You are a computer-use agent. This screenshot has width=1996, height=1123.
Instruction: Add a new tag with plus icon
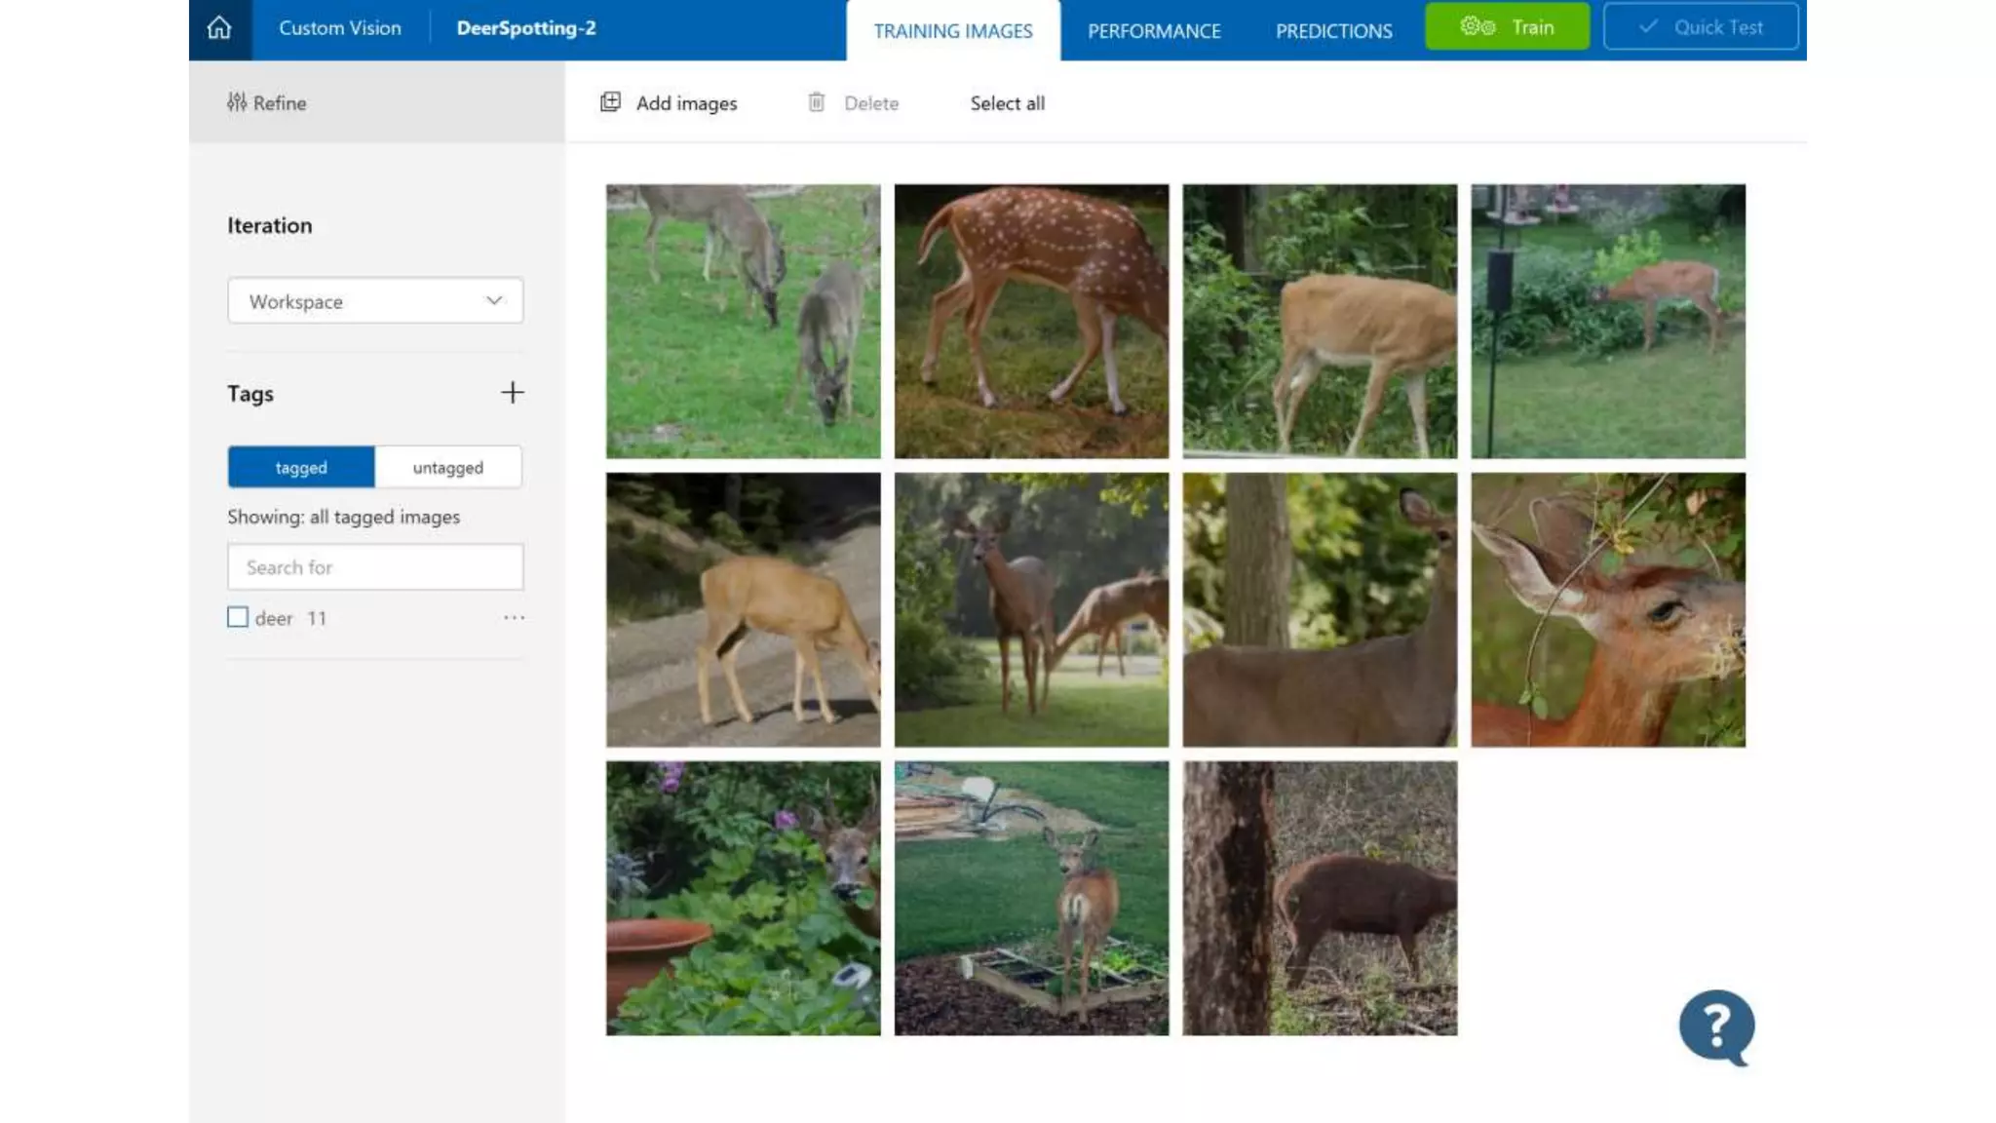coord(513,393)
